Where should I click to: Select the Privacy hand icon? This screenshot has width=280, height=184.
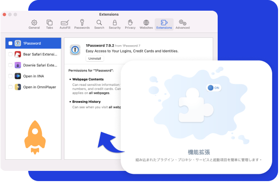(130, 24)
